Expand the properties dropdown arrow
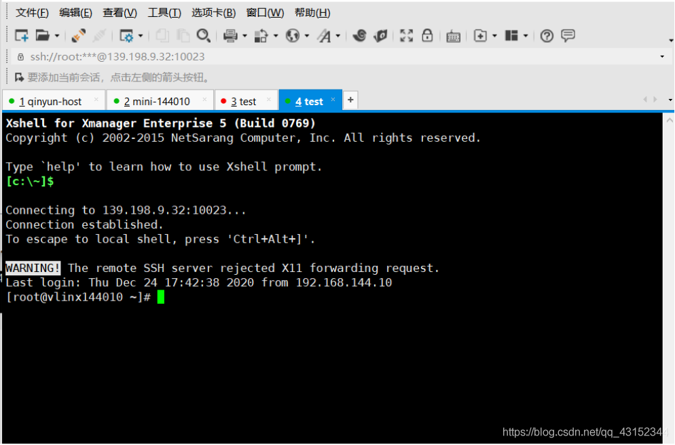The height and width of the screenshot is (445, 675). pos(141,36)
